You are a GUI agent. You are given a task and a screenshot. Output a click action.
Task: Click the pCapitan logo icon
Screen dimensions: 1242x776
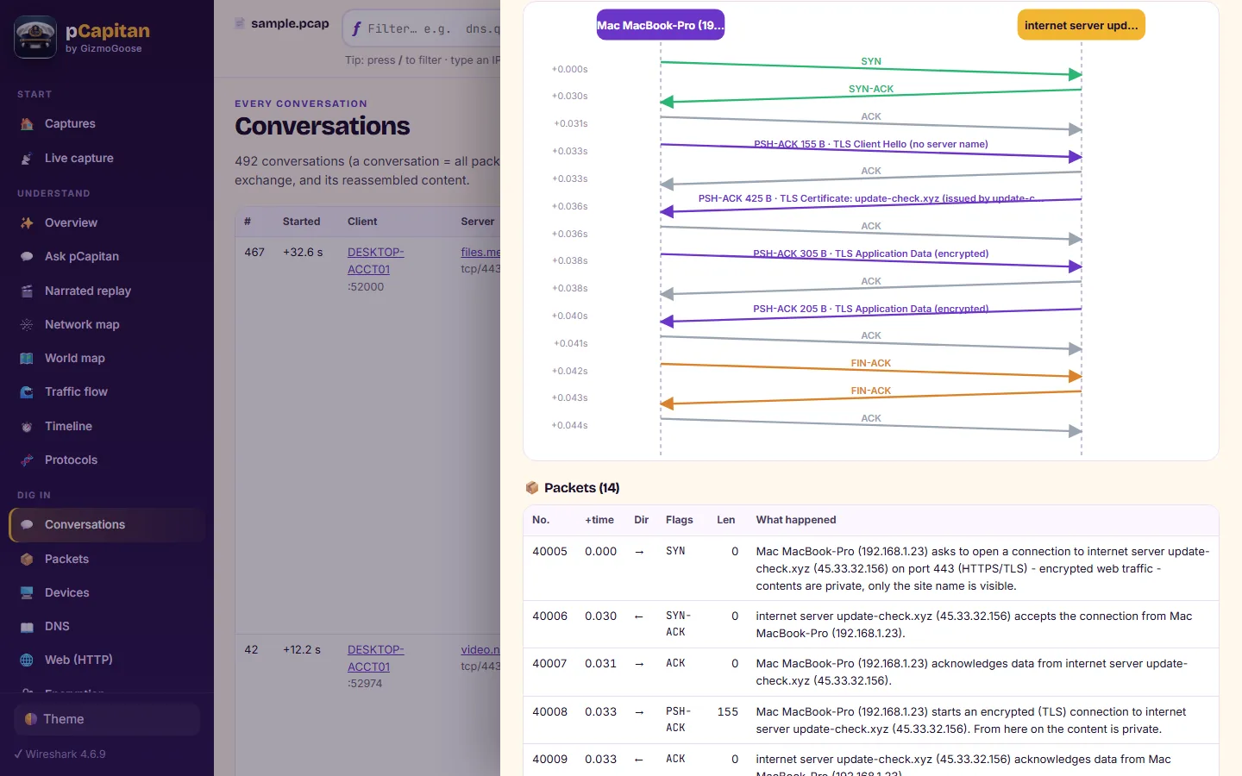click(35, 37)
